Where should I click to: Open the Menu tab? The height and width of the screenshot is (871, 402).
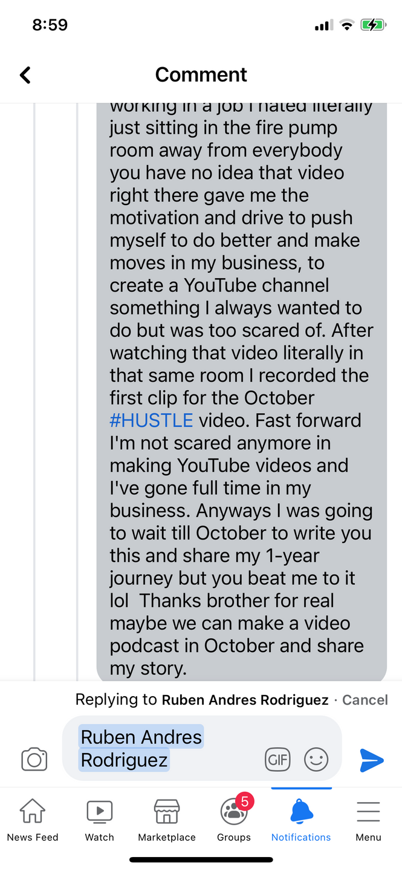click(368, 820)
